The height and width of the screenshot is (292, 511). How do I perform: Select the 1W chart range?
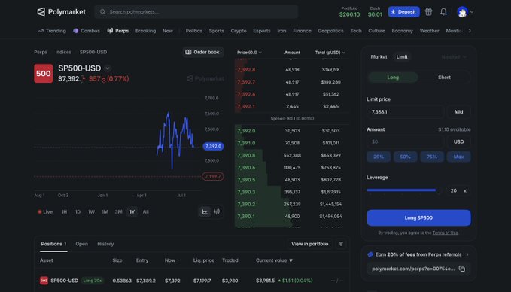pos(91,211)
